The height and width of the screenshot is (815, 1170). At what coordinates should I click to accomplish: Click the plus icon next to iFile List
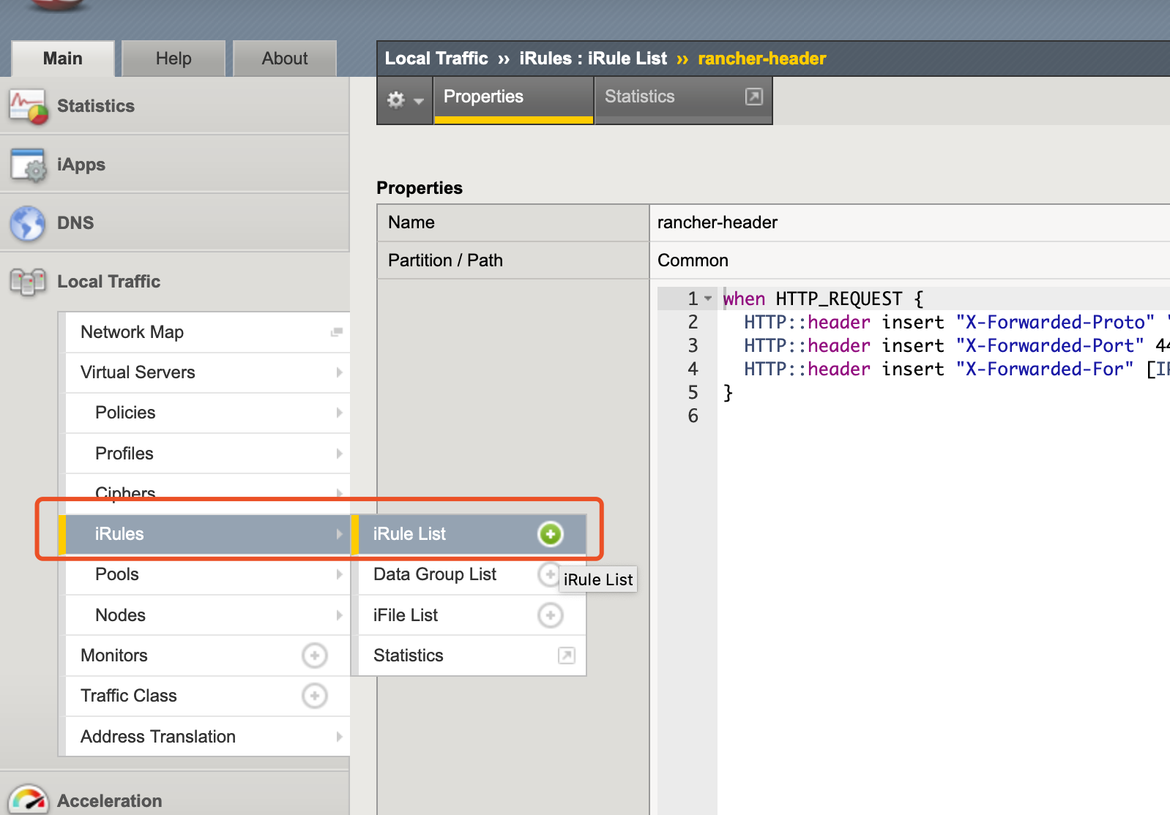coord(551,615)
